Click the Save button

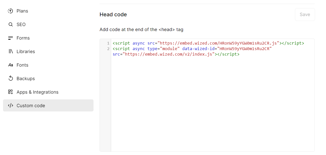305,14
